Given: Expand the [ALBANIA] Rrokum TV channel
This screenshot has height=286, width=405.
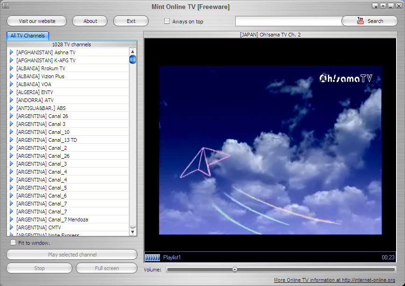Looking at the screenshot, I should coord(11,68).
